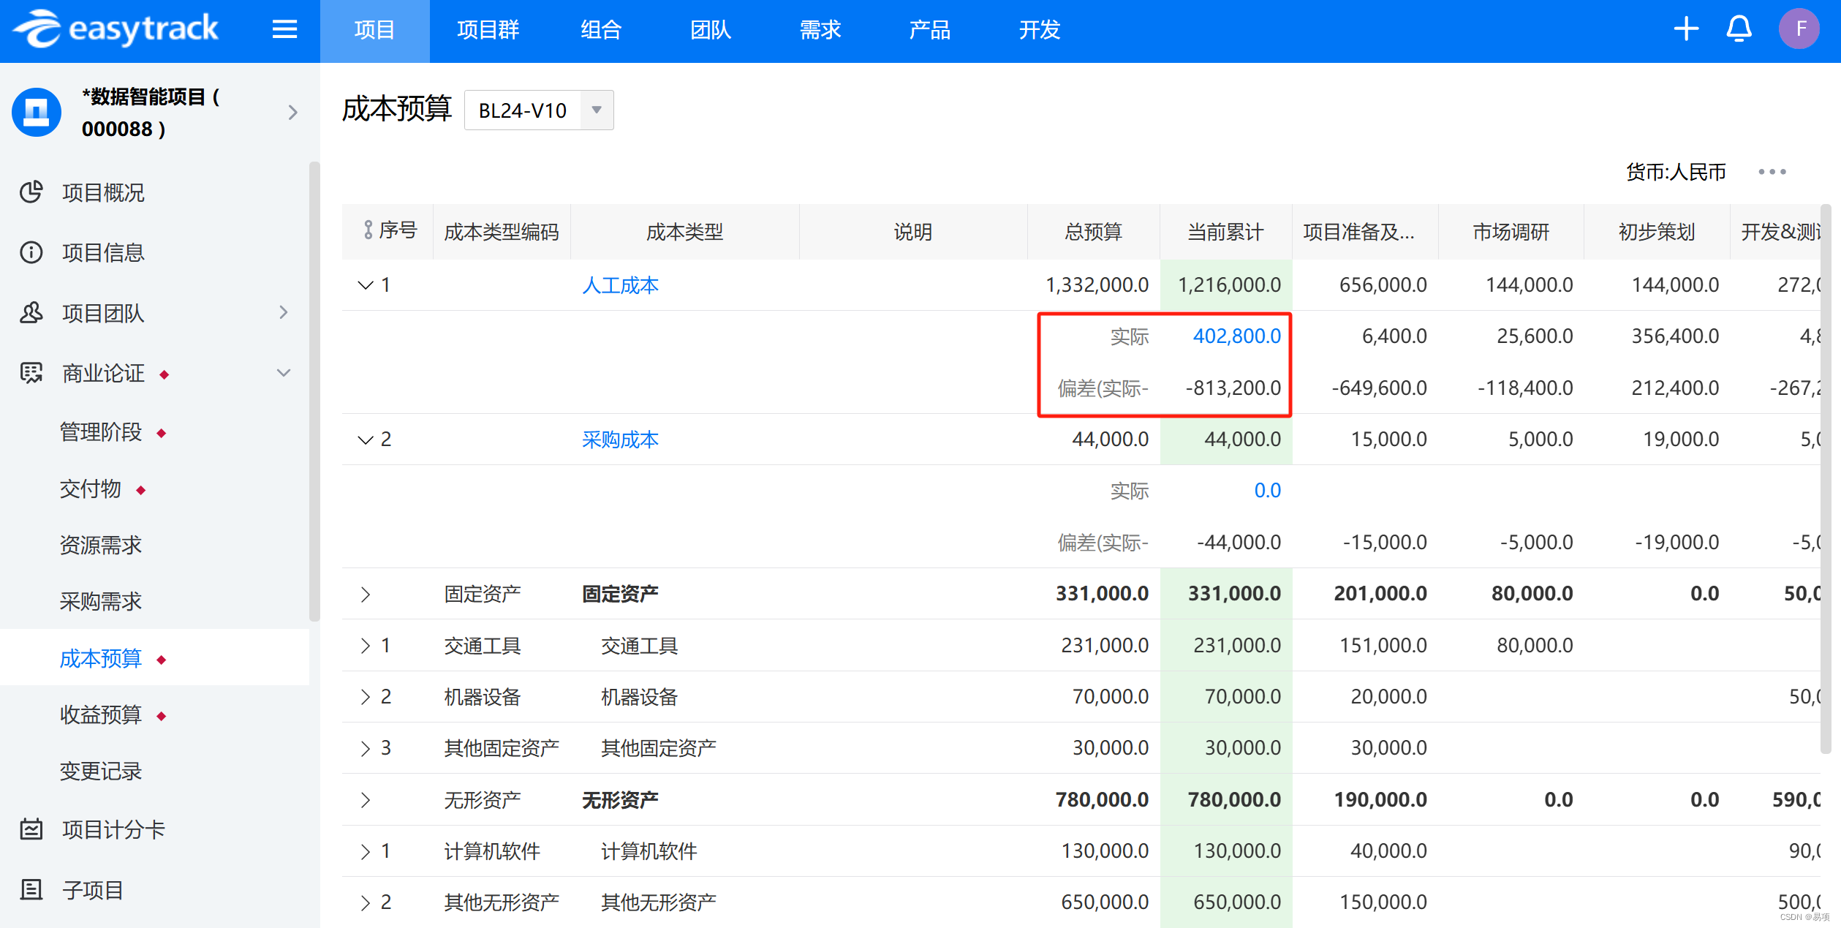Screen dimensions: 1841x928
Task: Click the 项目团队 people icon
Action: tap(31, 313)
